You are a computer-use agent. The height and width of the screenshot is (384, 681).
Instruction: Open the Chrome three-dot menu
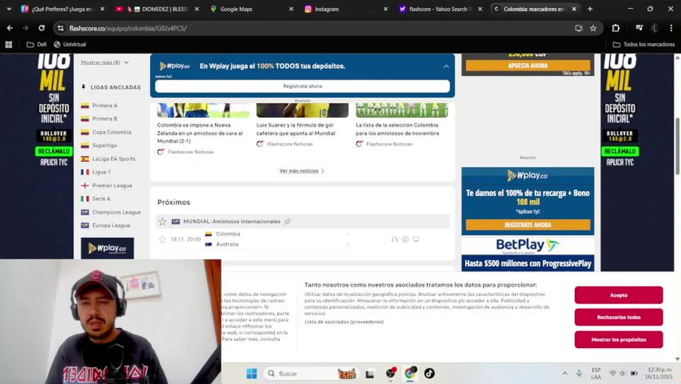pyautogui.click(x=671, y=28)
